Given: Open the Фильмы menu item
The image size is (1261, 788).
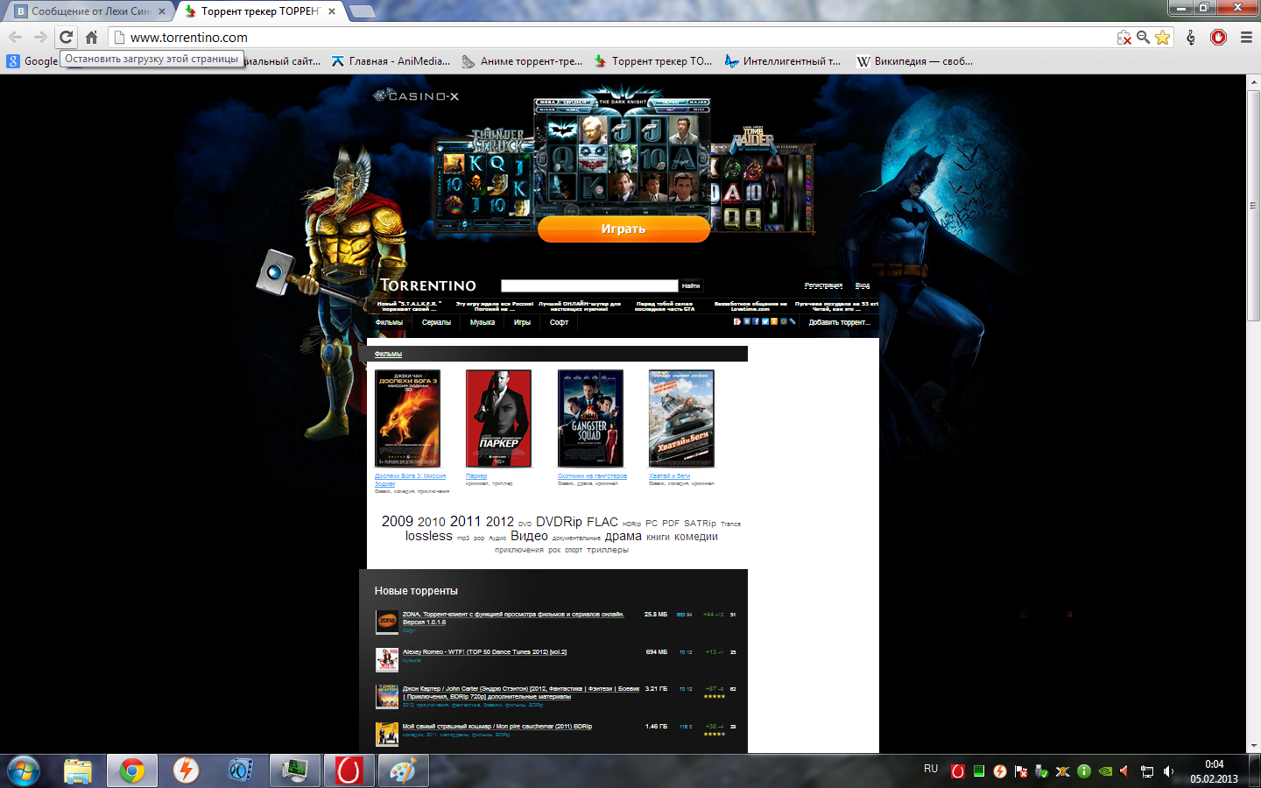Looking at the screenshot, I should click(390, 322).
